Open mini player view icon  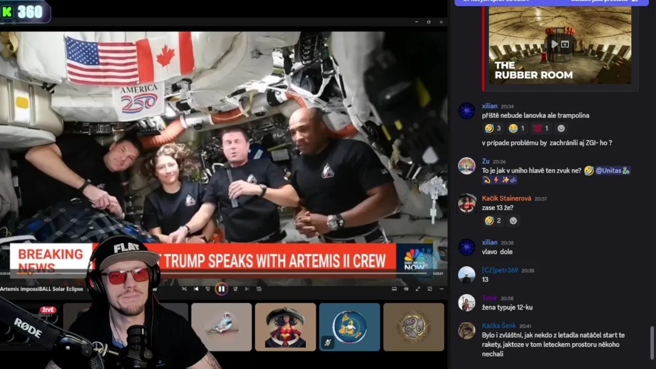click(429, 289)
